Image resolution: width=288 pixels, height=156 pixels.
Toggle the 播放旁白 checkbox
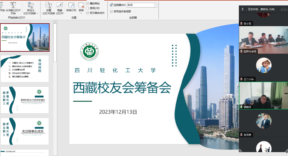[87, 4]
